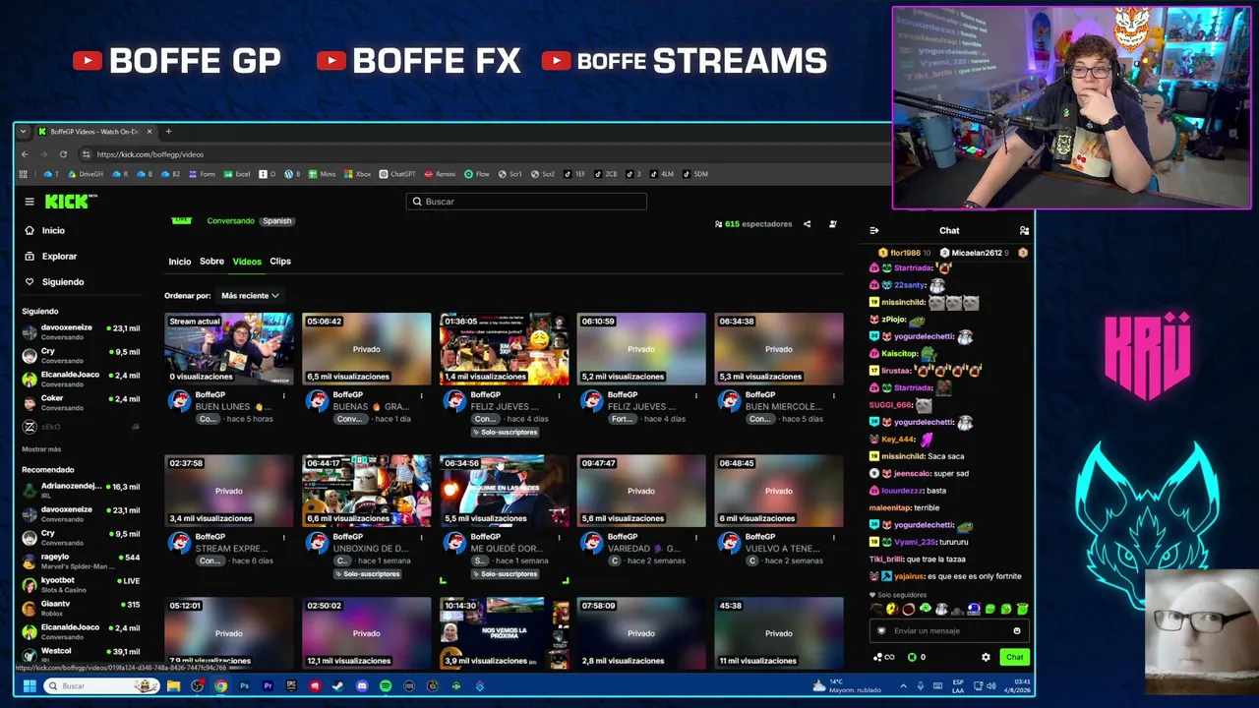This screenshot has width=1259, height=708.
Task: Open the 06:34:56 ME QUEDÉ DOR... thumbnail
Action: click(504, 491)
